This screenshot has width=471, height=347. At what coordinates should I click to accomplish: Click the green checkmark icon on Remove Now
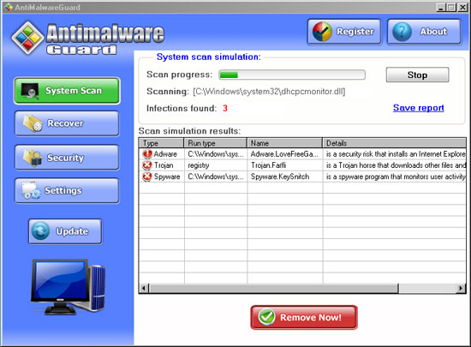(x=266, y=317)
